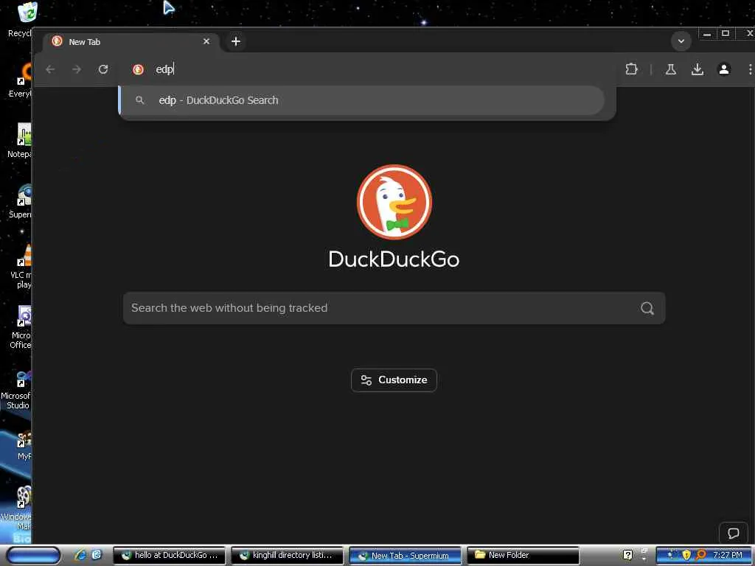Reload the page with refresh icon

[x=103, y=69]
